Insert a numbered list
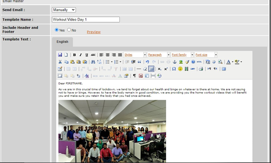Viewport: 271px width, 163px height. [116, 62]
